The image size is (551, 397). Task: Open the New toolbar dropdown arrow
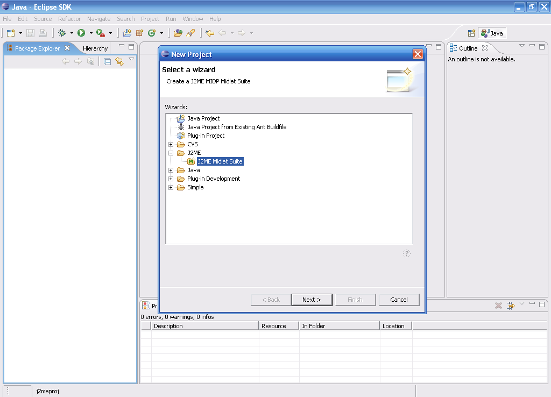coord(20,33)
